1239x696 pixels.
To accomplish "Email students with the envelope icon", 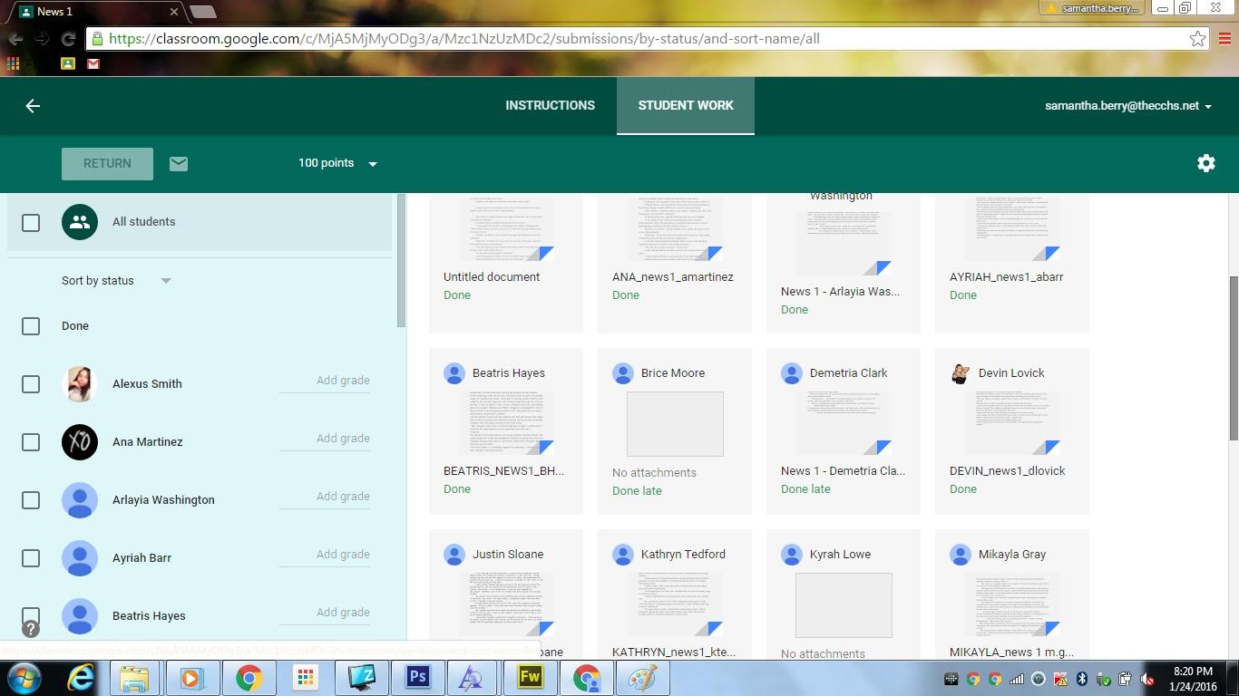I will (179, 163).
